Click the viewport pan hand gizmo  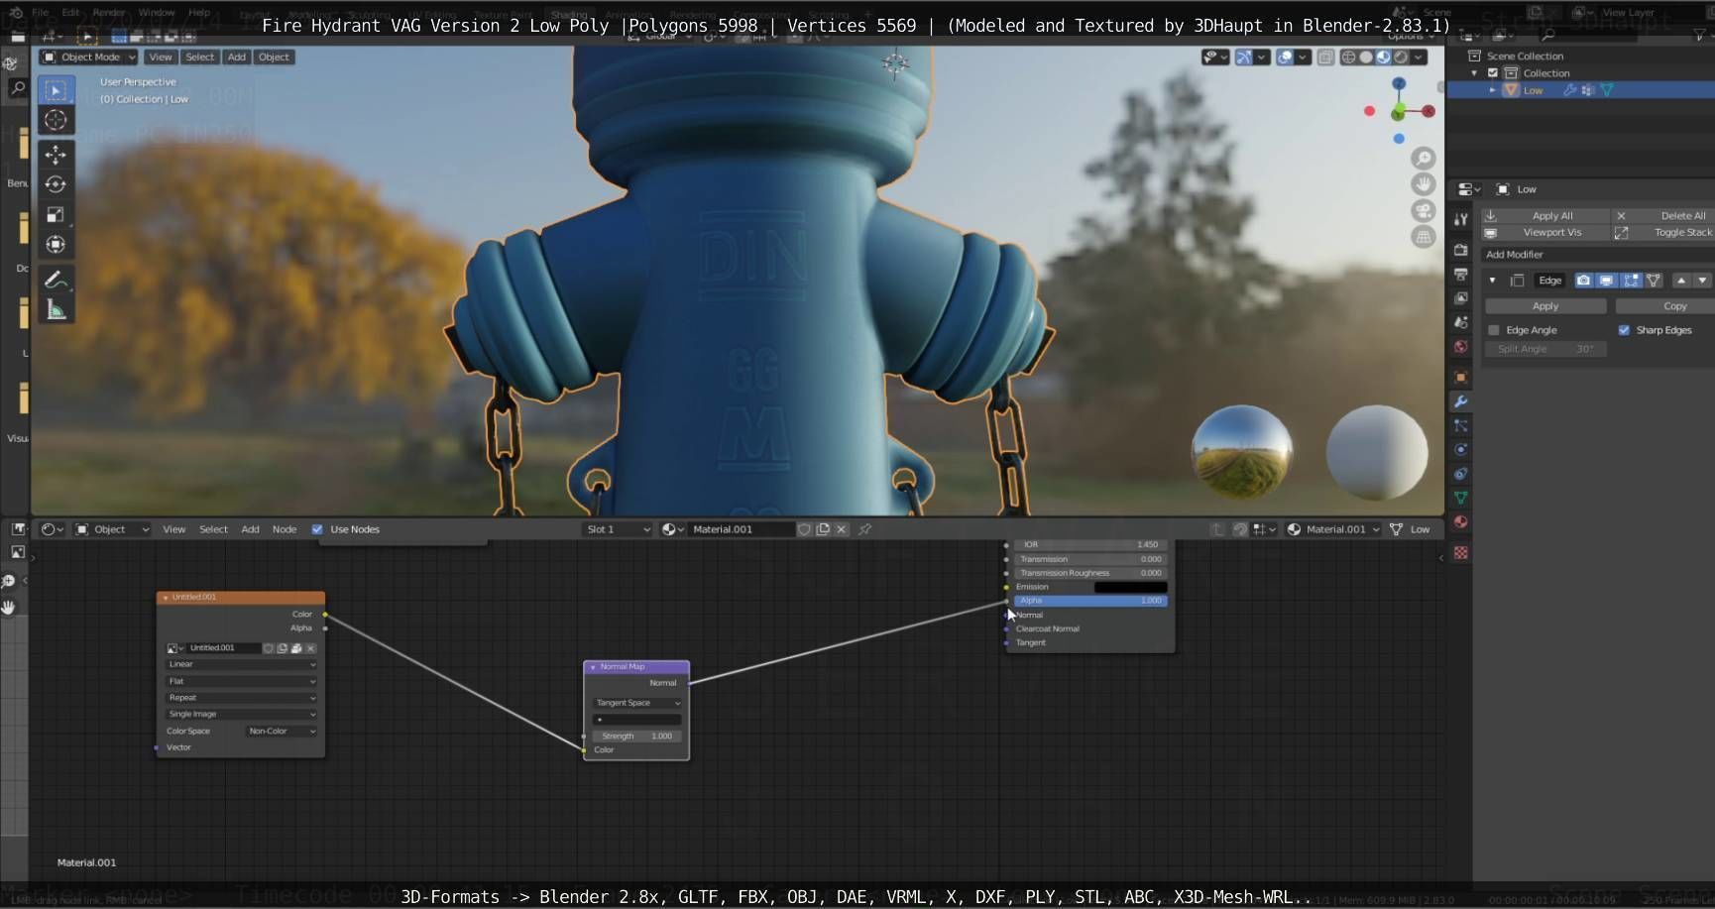coord(1424,184)
